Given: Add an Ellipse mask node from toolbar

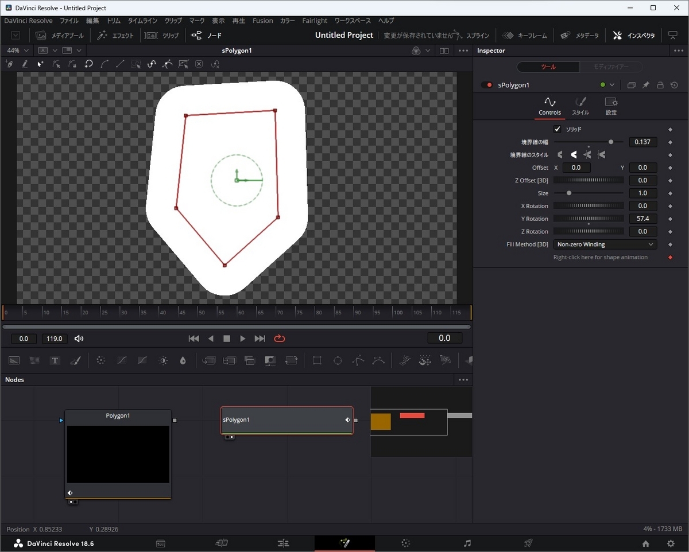Looking at the screenshot, I should pos(338,360).
